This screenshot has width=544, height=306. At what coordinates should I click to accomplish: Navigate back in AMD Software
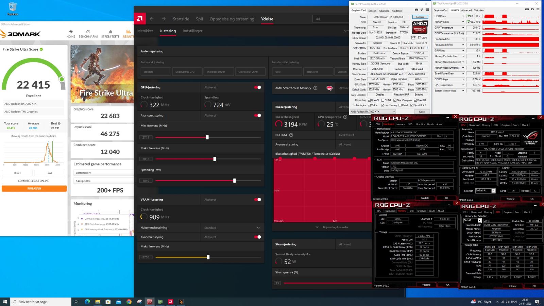tap(152, 19)
